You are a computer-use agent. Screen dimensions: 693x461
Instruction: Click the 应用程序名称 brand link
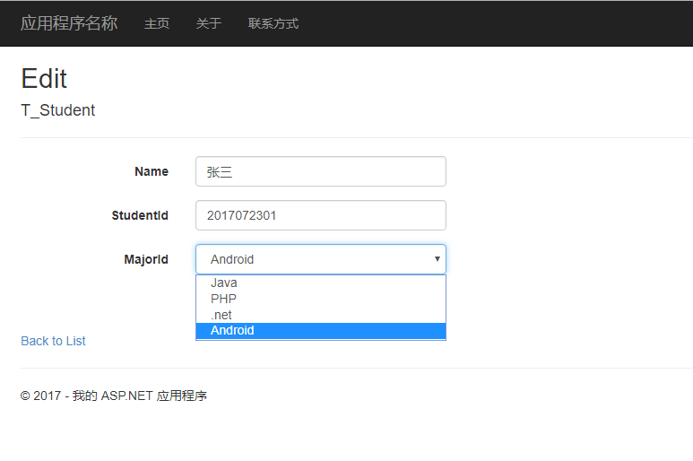(69, 23)
